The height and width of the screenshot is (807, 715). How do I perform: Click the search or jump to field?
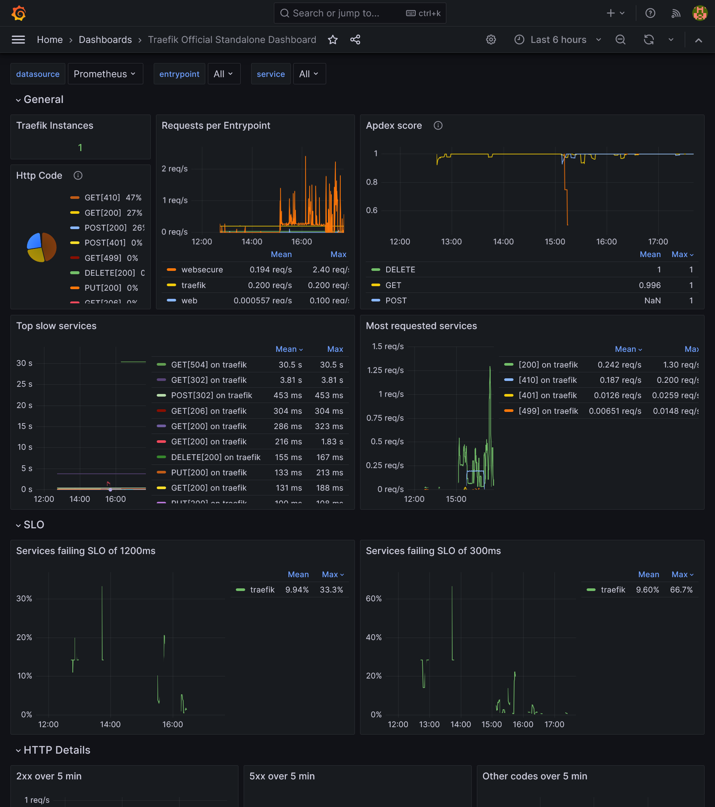360,13
